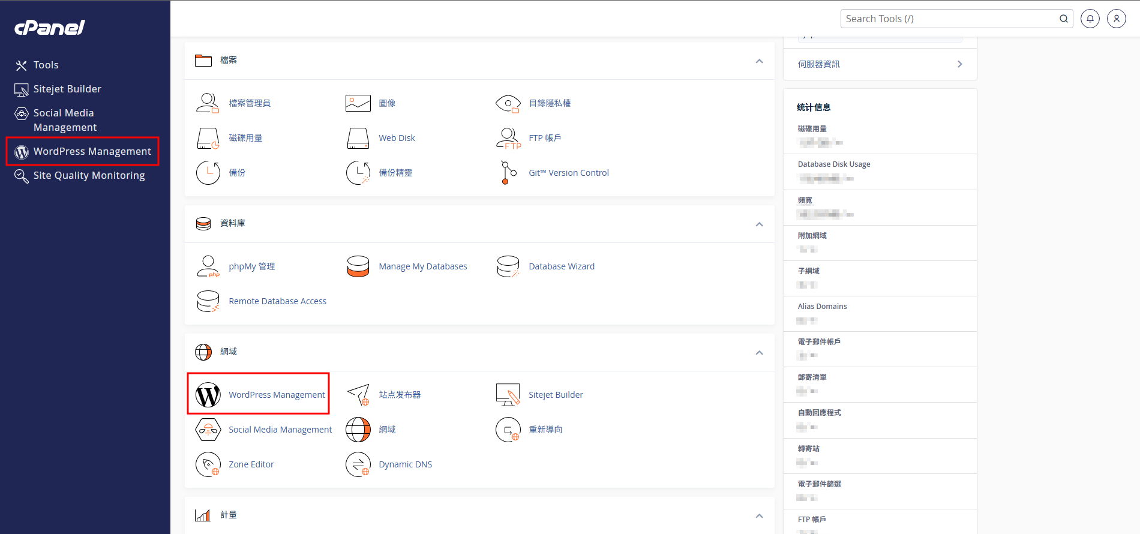Open the phpMy 管理 icon
Image resolution: width=1140 pixels, height=534 pixels.
pyautogui.click(x=208, y=266)
